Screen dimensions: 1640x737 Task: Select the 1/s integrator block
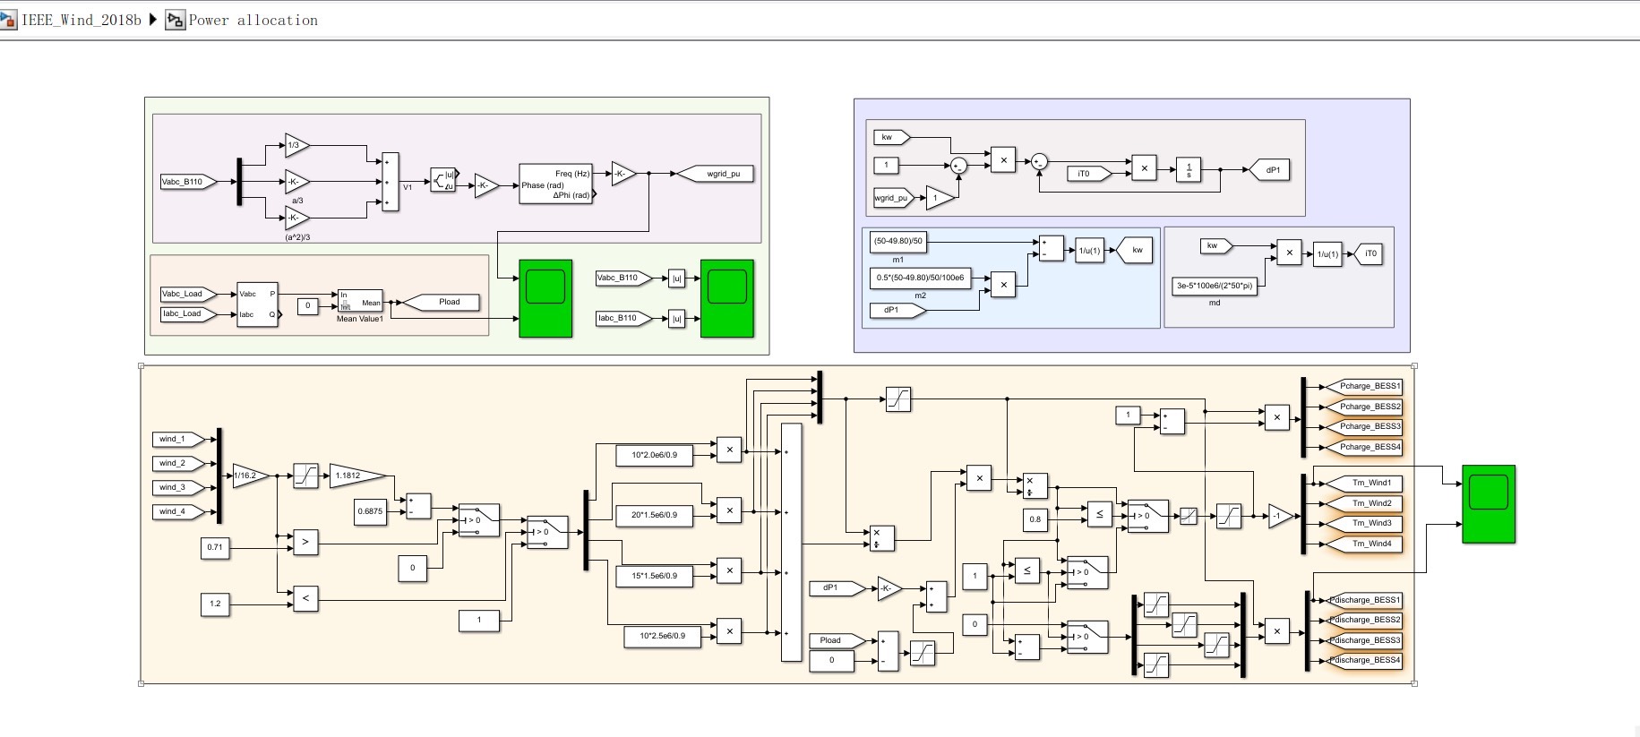click(1189, 169)
